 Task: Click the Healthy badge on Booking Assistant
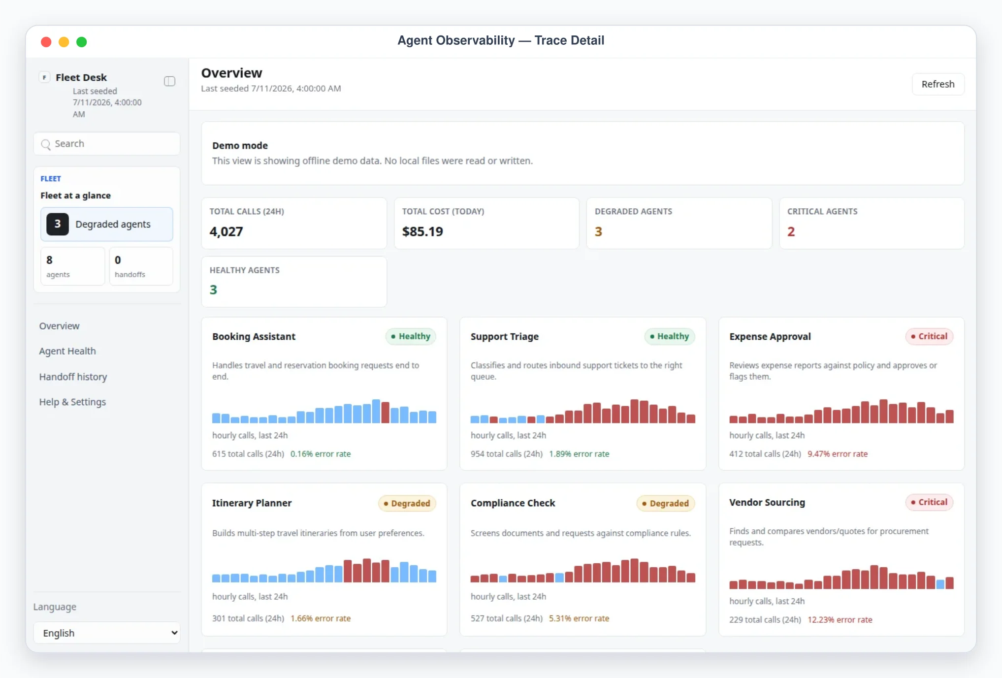(411, 336)
